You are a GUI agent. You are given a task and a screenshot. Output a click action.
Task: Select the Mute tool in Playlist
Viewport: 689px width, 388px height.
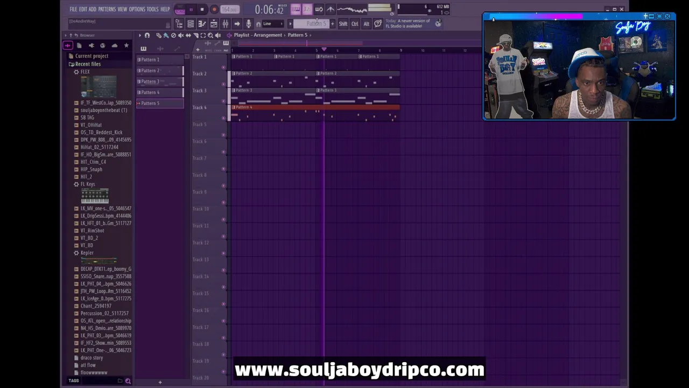tap(181, 35)
